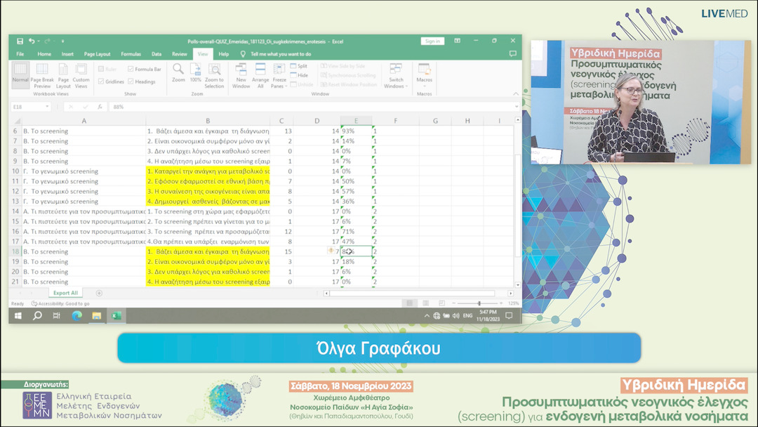
Task: Open the Custom Views dialog
Action: (x=81, y=74)
